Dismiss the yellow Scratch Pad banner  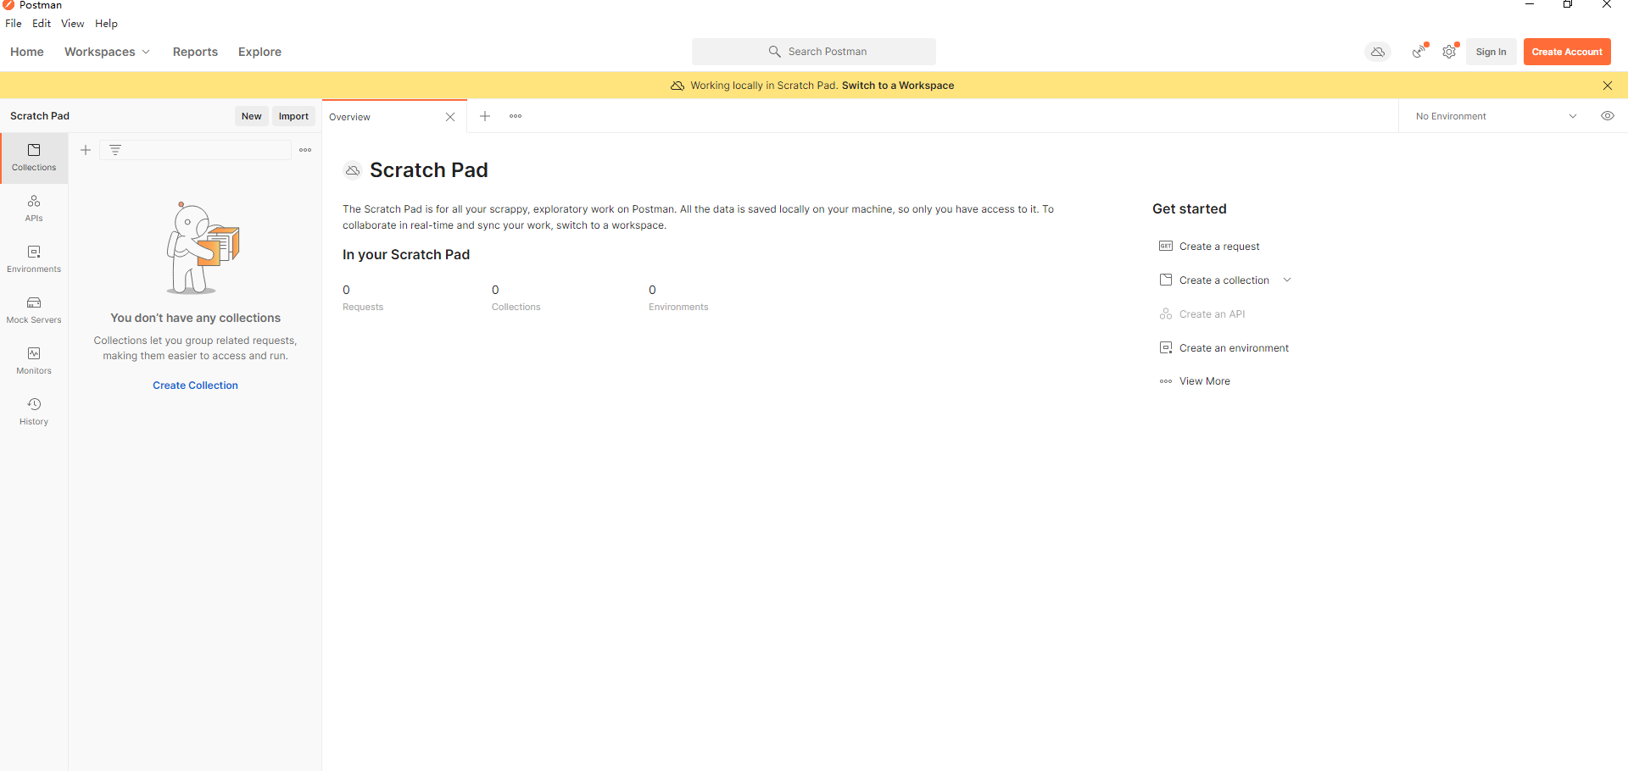coord(1608,86)
